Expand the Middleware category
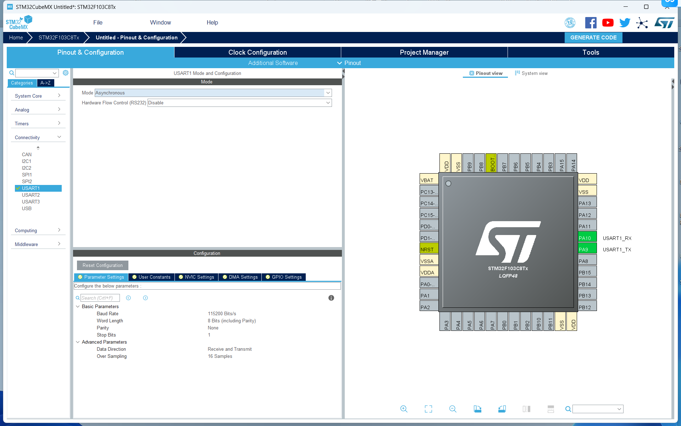 (38, 244)
